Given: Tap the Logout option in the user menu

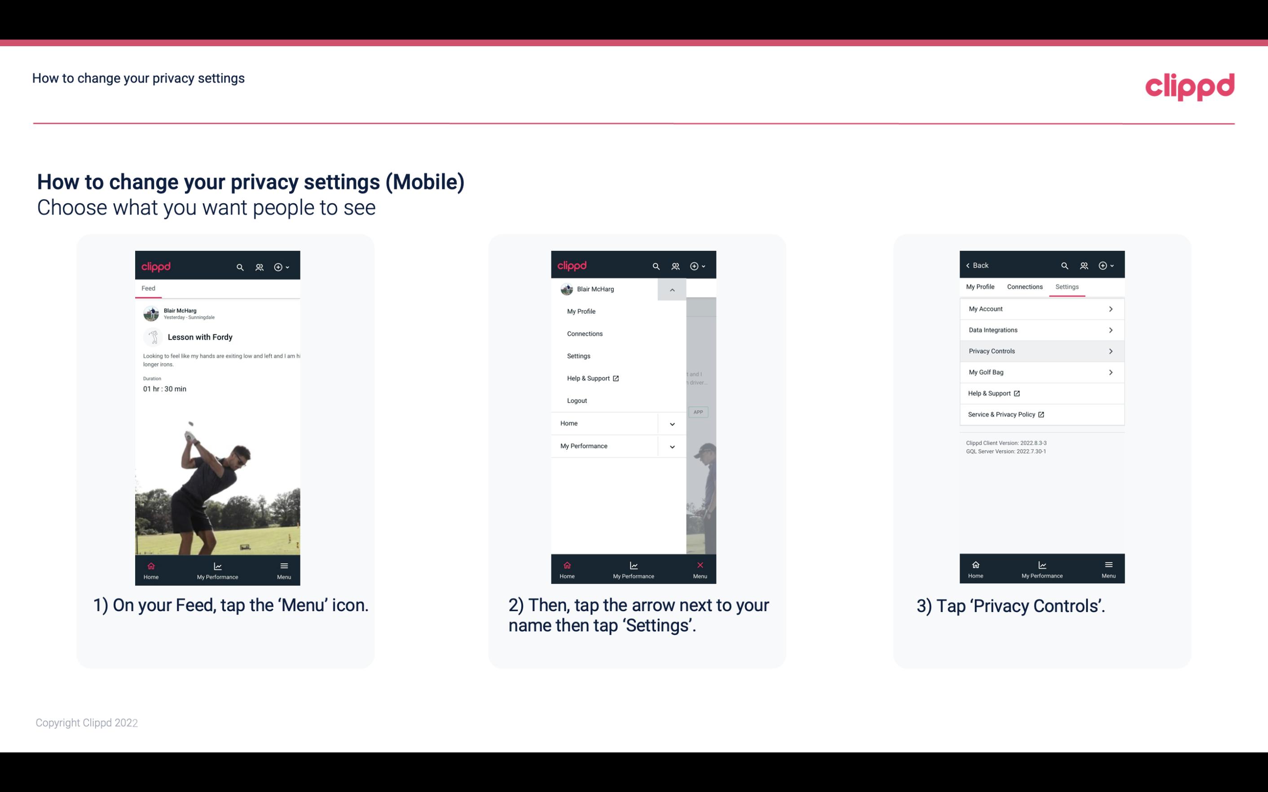Looking at the screenshot, I should [x=577, y=400].
